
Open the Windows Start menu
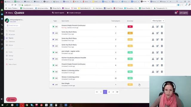tap(2, 105)
